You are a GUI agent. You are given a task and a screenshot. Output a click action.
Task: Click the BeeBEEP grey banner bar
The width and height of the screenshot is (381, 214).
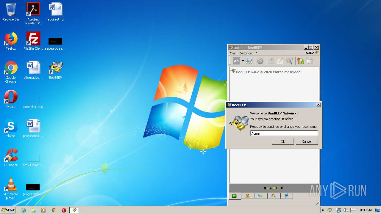274,188
